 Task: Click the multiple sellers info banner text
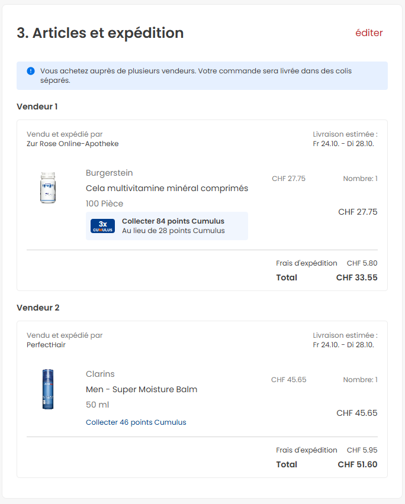click(195, 75)
